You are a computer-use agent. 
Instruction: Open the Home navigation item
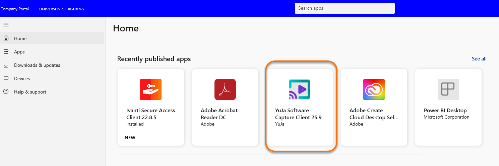(52, 38)
